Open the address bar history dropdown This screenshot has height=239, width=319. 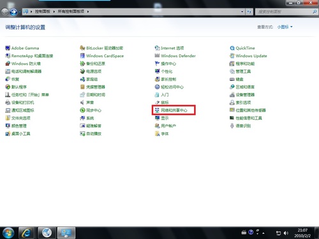click(x=242, y=11)
